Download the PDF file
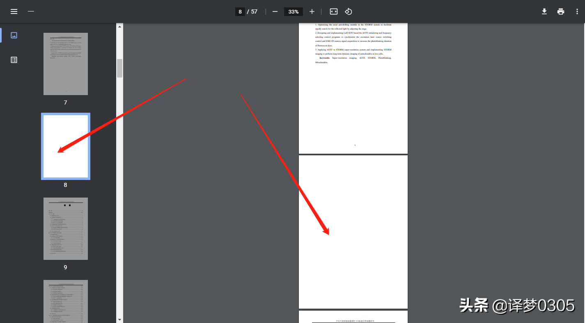 point(544,11)
